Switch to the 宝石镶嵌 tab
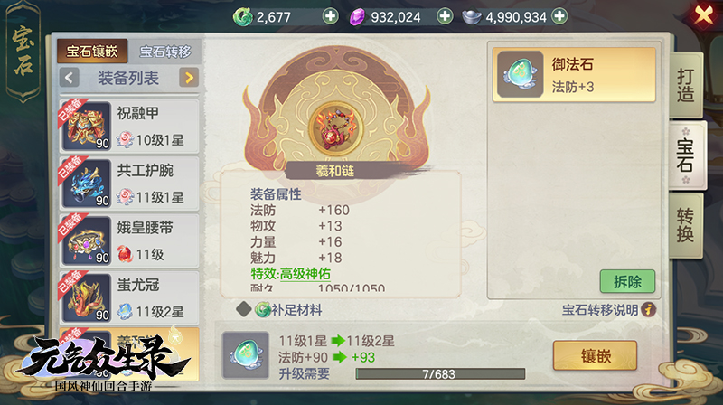This screenshot has height=405, width=723. pos(92,52)
